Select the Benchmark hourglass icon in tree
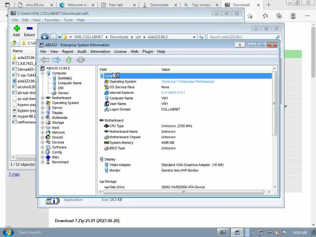This screenshot has width=316, height=237. (x=48, y=162)
